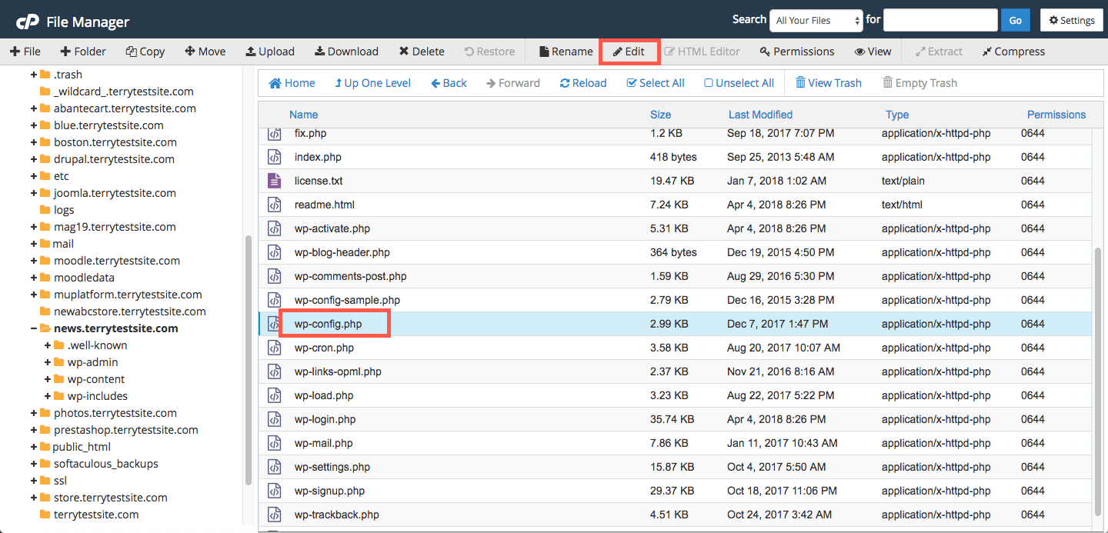The height and width of the screenshot is (533, 1108).
Task: Click Edit in the toolbar
Action: (629, 52)
